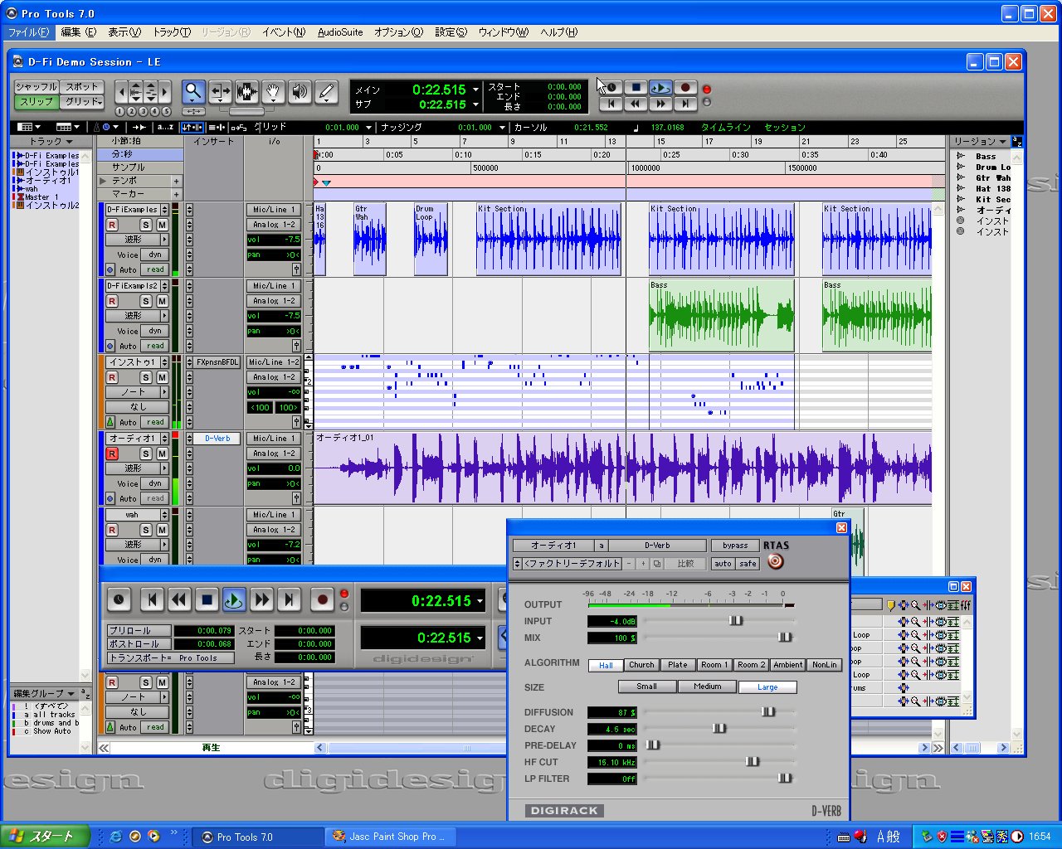Click the auto button in D-Verb
1062x849 pixels.
click(723, 564)
